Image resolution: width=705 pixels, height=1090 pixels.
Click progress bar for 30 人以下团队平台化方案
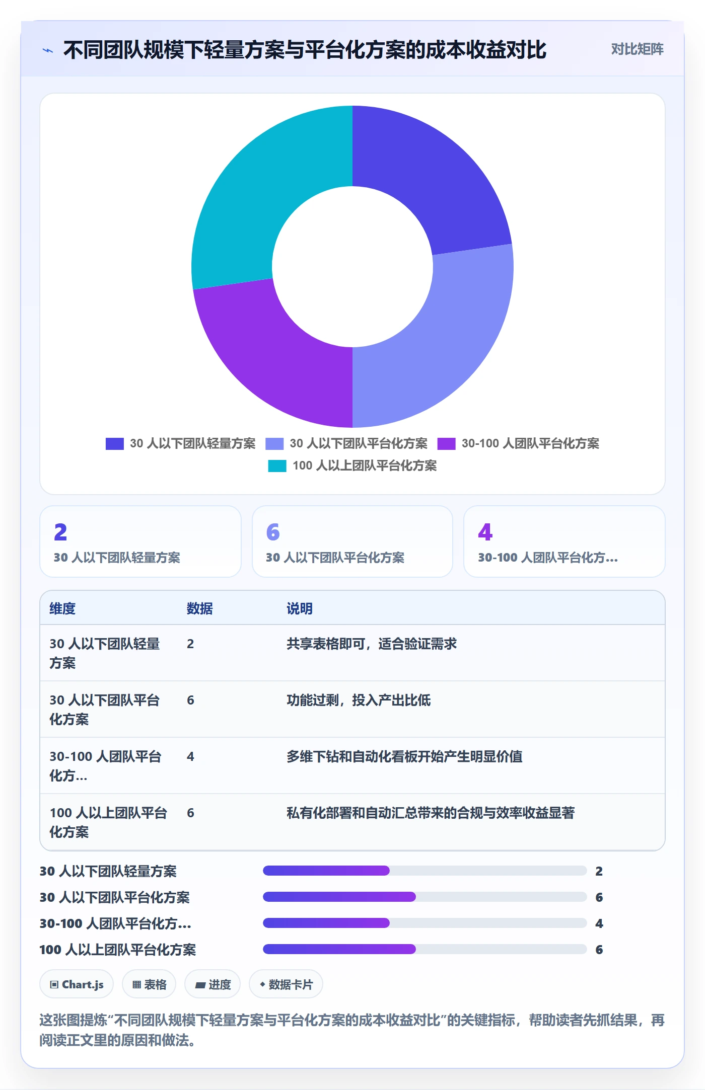425,897
